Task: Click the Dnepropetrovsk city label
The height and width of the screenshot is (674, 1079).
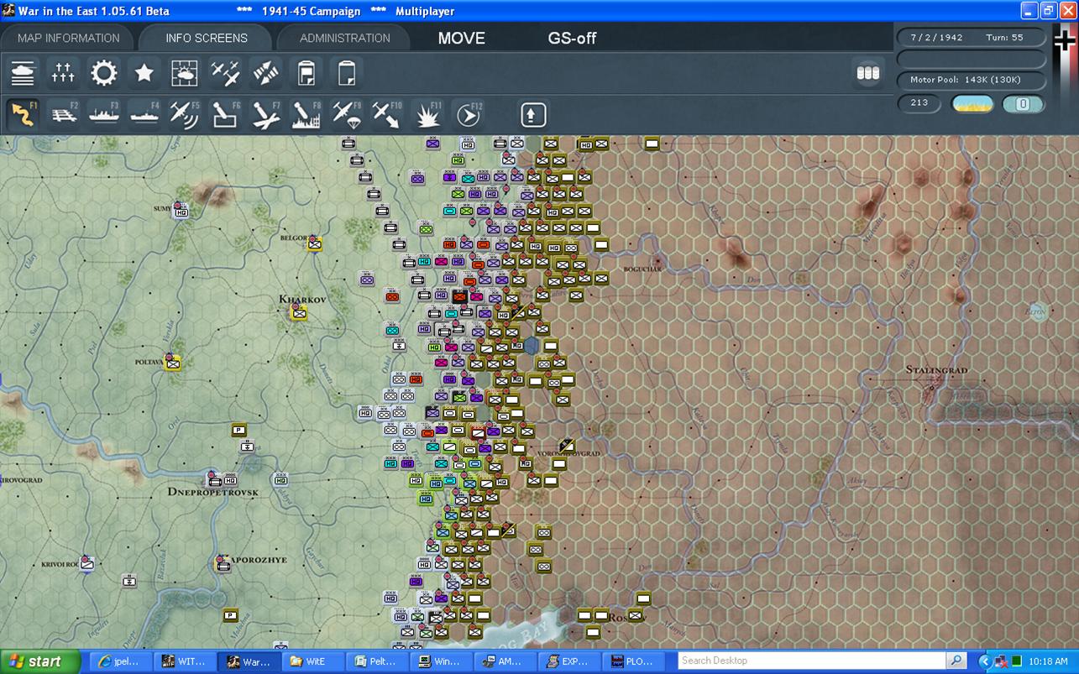Action: tap(213, 491)
